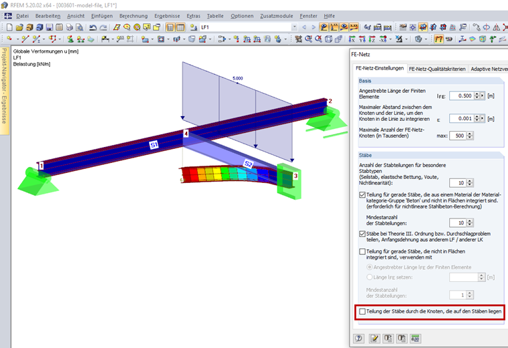Click the New model icon
The height and width of the screenshot is (348, 508).
click(9, 27)
